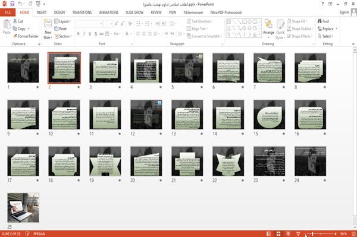This screenshot has width=357, height=237.
Task: Open the Nitro PDF Professional tab
Action: [226, 12]
